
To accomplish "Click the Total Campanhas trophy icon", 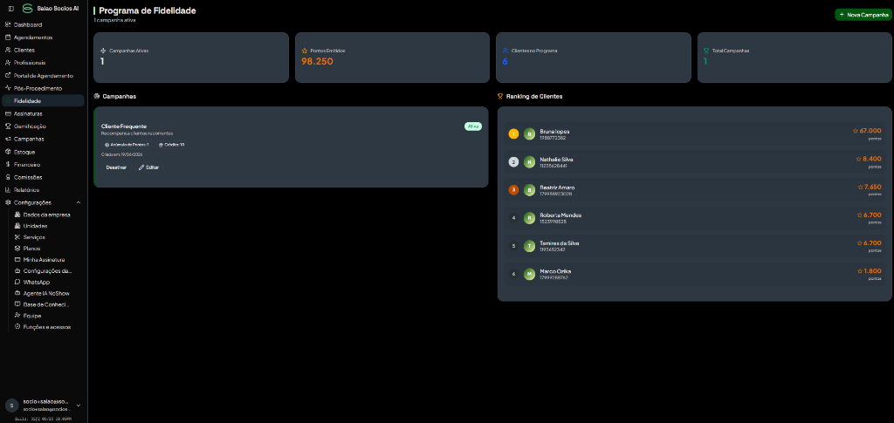I will [x=706, y=51].
